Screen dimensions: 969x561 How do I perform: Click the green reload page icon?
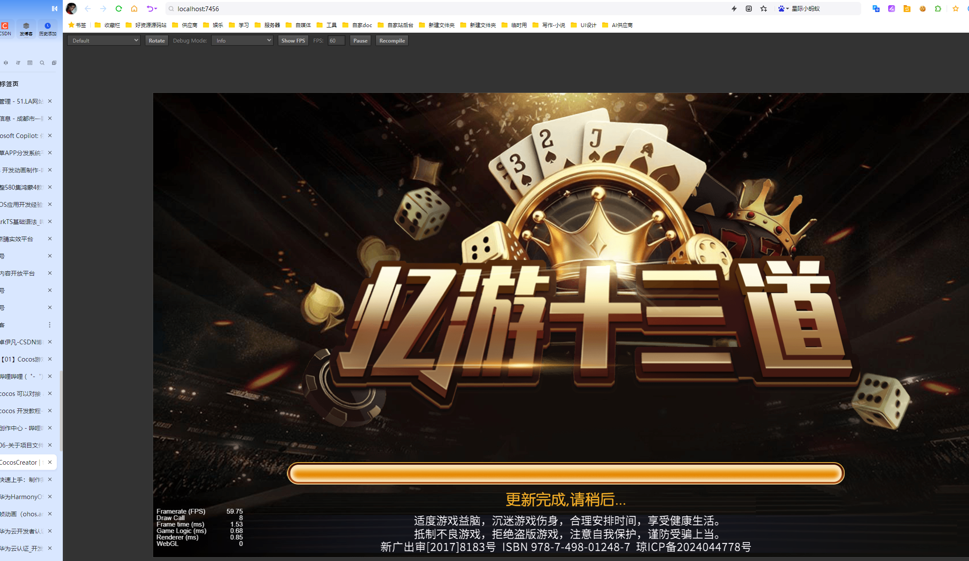coord(119,9)
